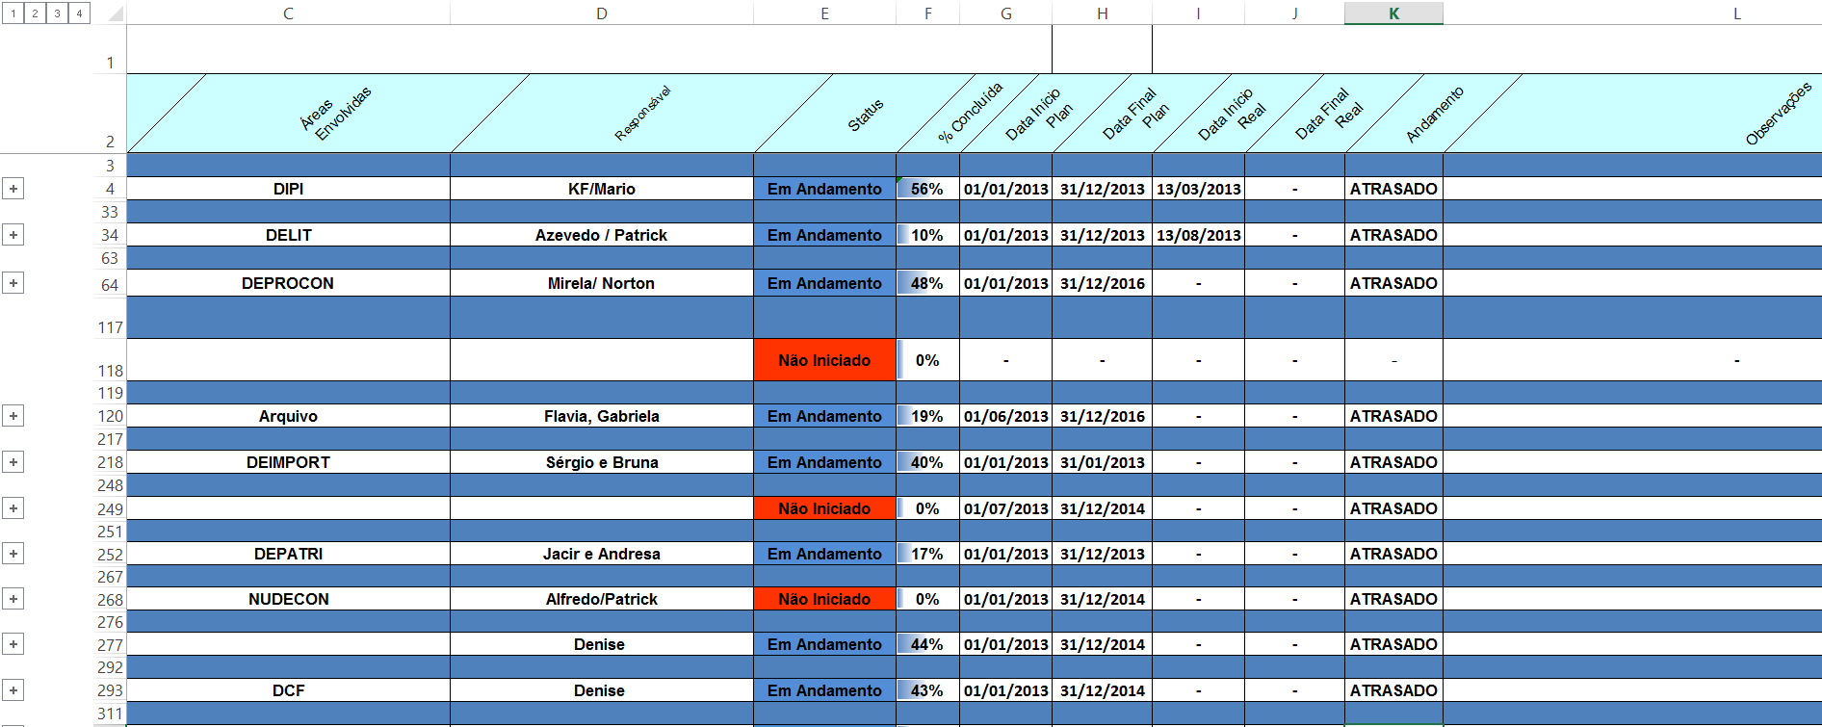The width and height of the screenshot is (1822, 727).
Task: Click the 48% progress bar cell
Action: pos(927,283)
